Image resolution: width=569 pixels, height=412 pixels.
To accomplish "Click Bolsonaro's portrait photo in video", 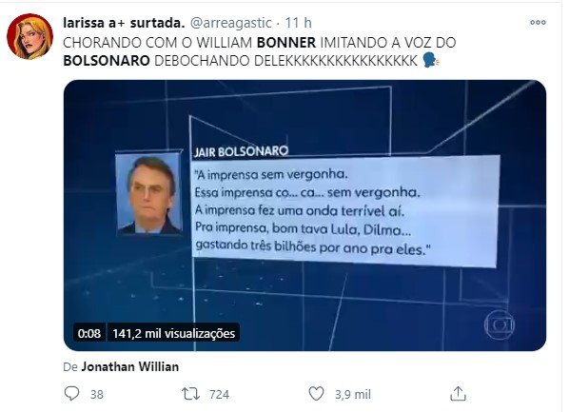I will click(x=149, y=194).
